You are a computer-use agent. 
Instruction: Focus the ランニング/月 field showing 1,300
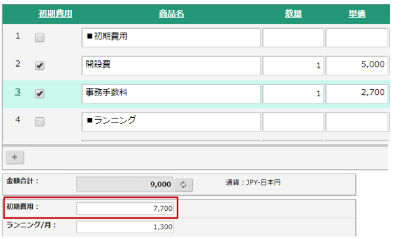pyautogui.click(x=125, y=227)
